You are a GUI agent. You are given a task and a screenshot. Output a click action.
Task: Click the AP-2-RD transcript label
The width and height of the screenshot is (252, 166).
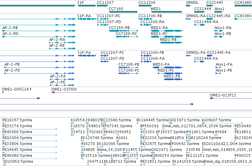pos(10,33)
